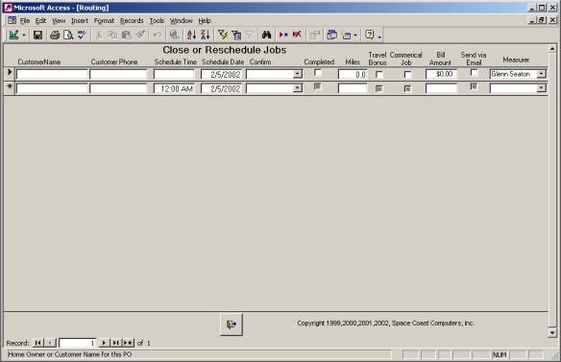This screenshot has height=362, width=561.
Task: Click Sort Ascending toolbar icon
Action: tap(191, 35)
